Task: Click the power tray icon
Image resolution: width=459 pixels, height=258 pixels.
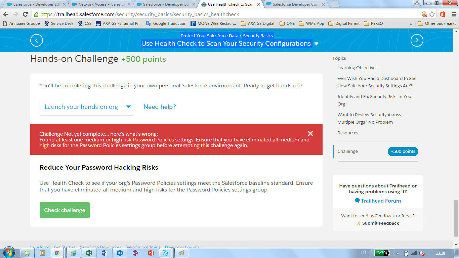Action: [406, 253]
